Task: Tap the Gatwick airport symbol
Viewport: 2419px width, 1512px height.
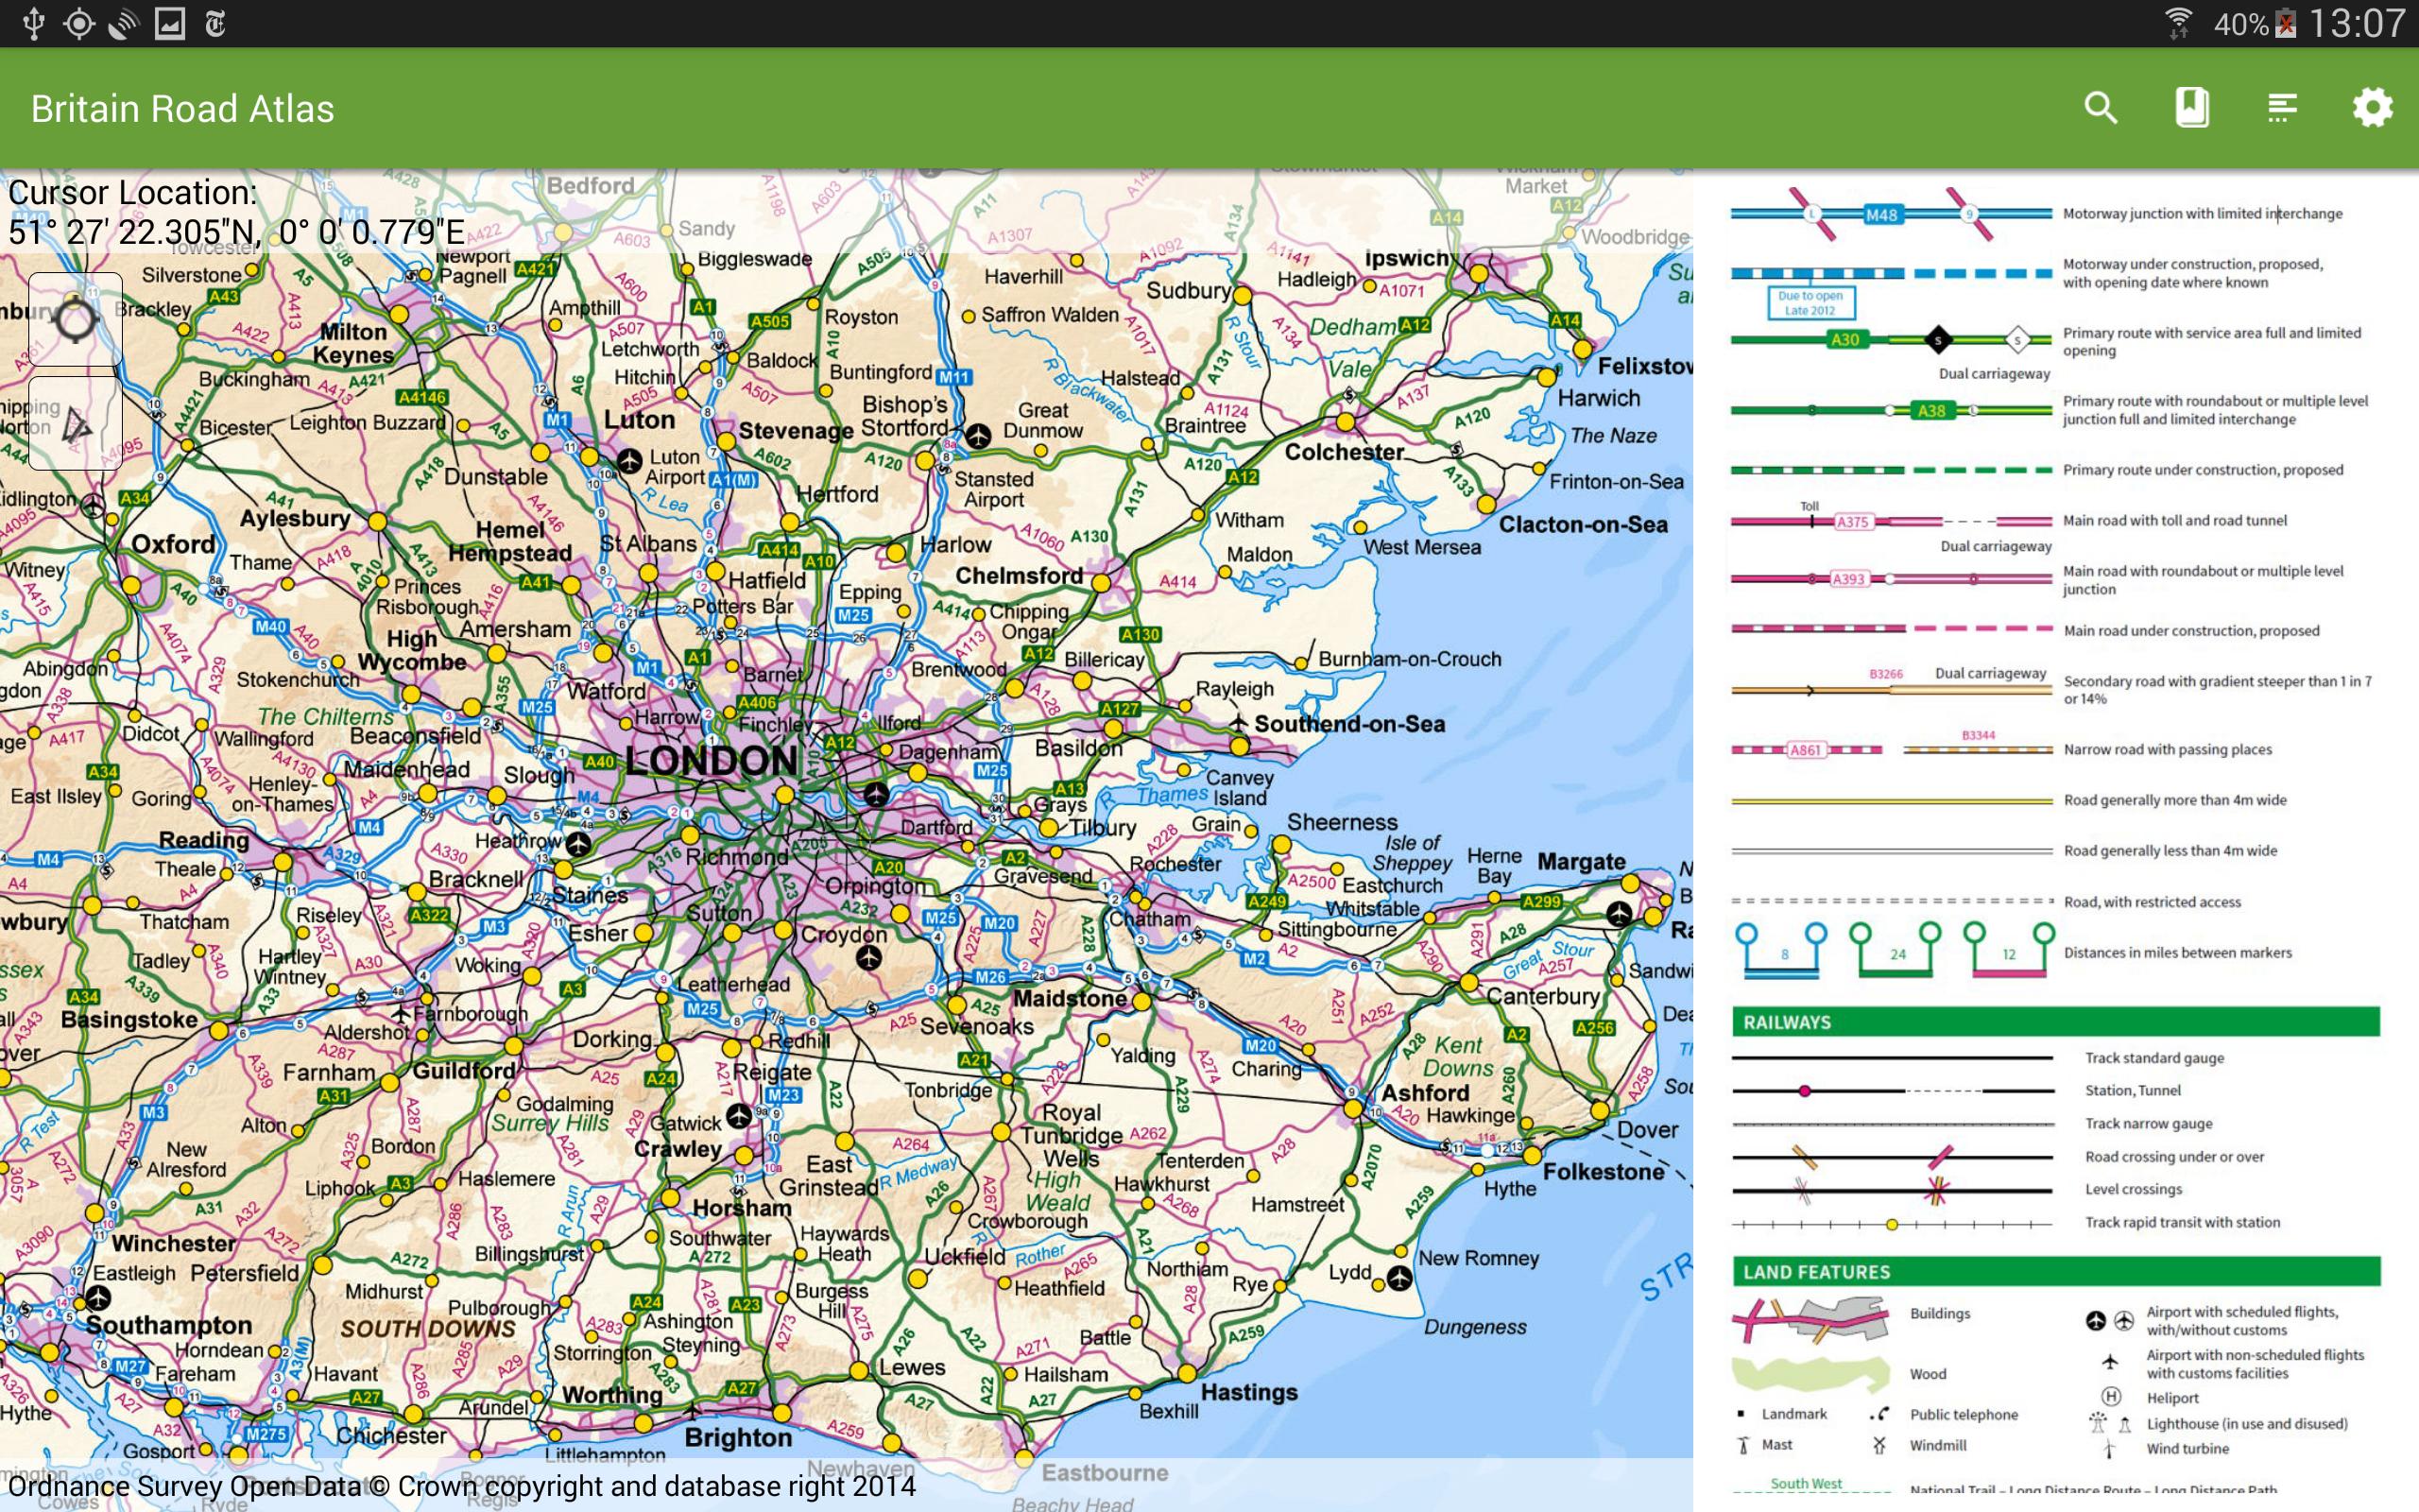Action: pyautogui.click(x=739, y=1116)
